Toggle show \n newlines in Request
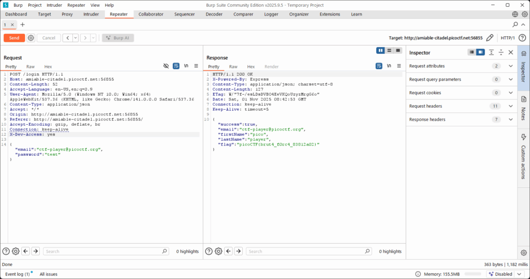Screen dimensions: 530x279 pyautogui.click(x=186, y=66)
